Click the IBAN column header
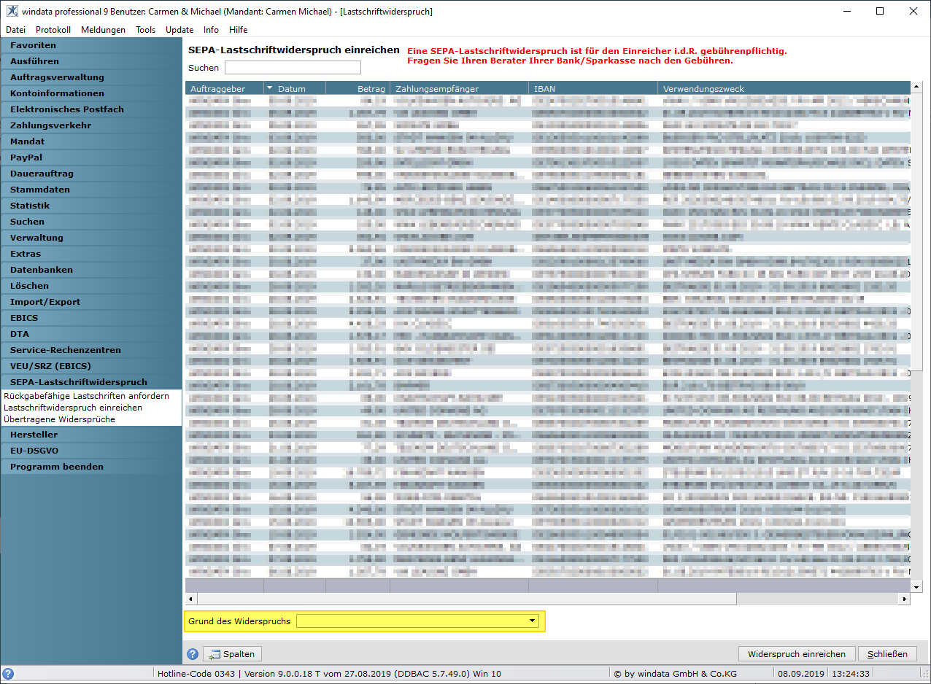The image size is (931, 684). 593,89
